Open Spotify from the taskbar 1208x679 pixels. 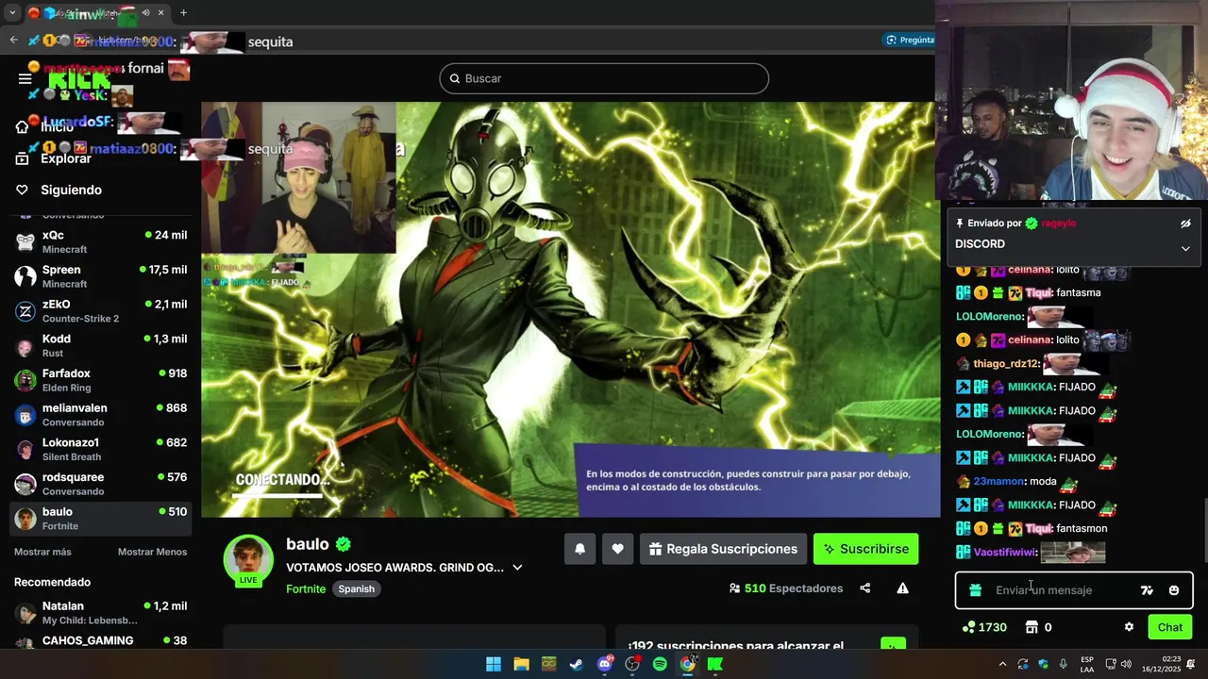click(660, 664)
